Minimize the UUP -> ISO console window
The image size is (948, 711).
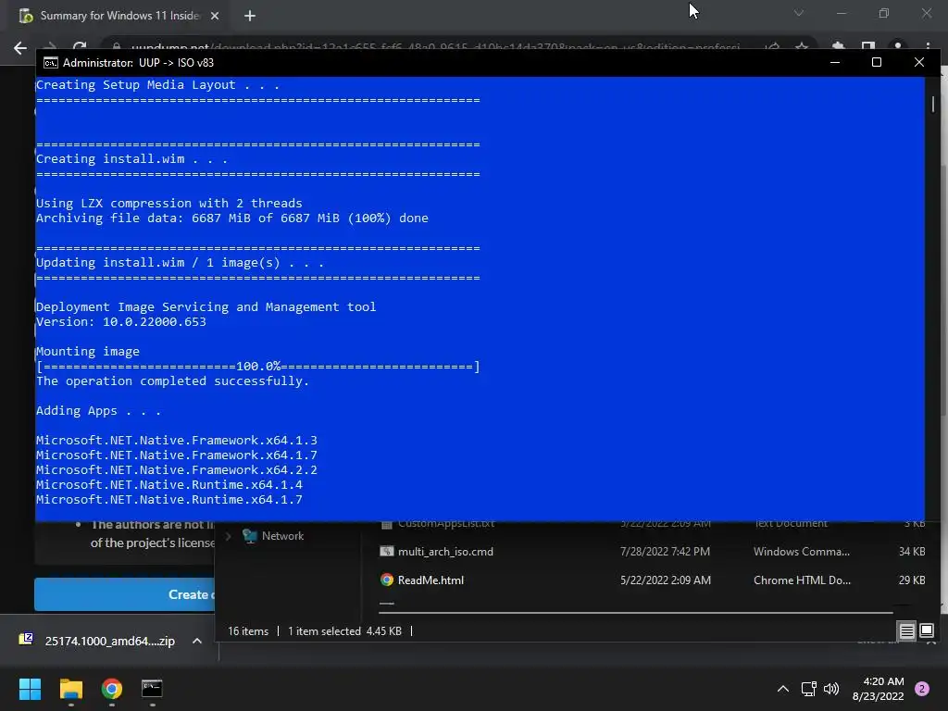(x=835, y=62)
